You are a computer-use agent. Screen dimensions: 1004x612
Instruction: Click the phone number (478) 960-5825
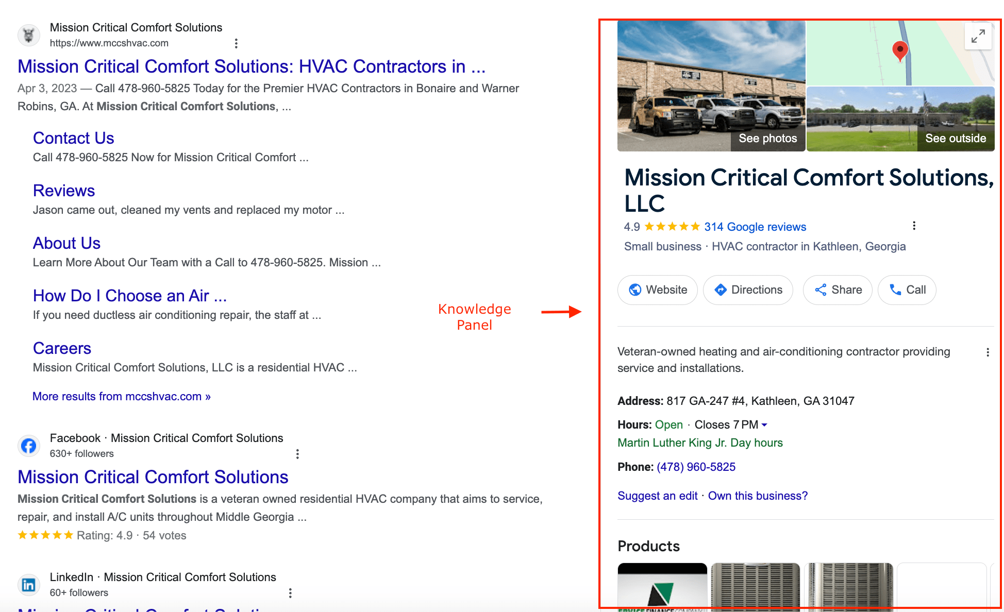click(x=696, y=467)
